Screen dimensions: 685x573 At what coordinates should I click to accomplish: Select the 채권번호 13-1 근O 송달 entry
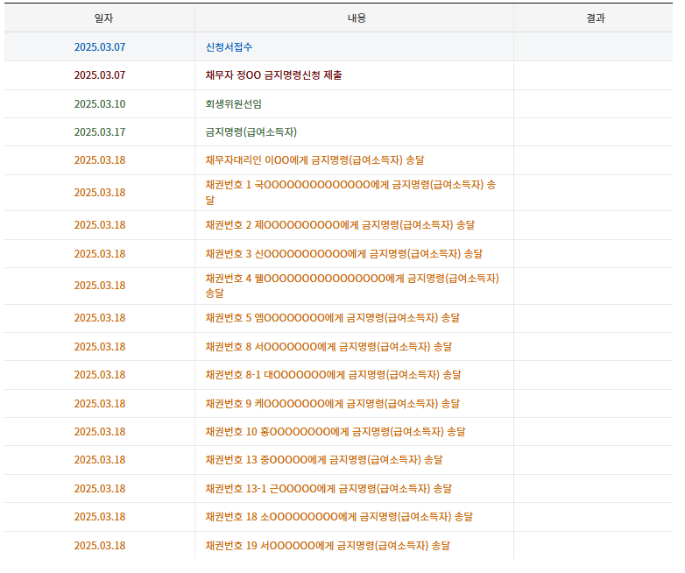coord(328,489)
